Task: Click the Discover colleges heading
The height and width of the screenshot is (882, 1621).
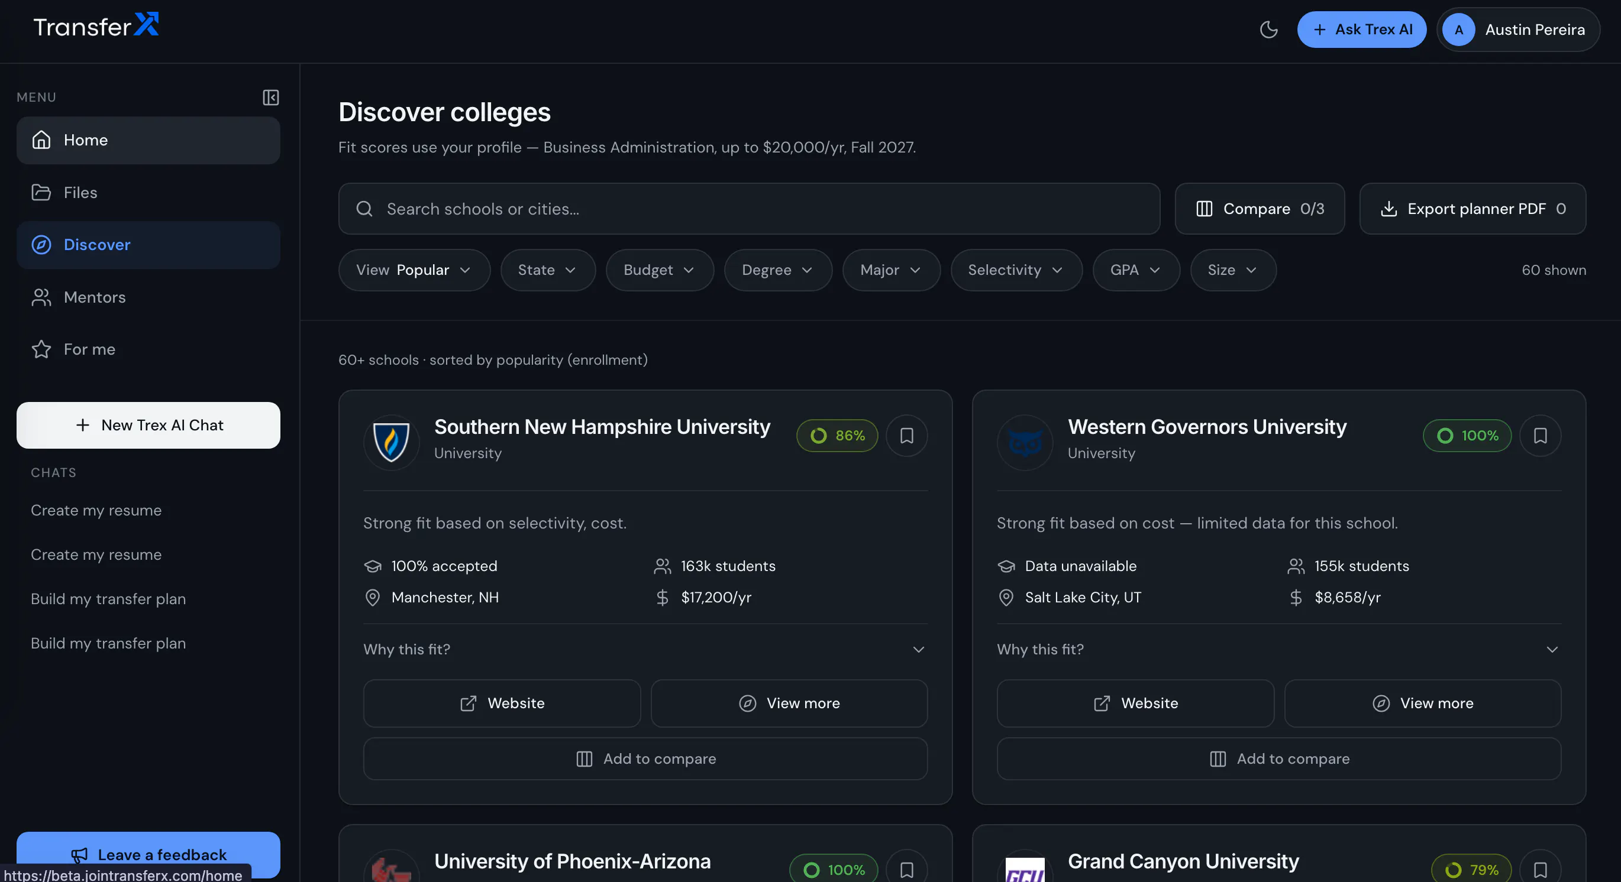Action: pyautogui.click(x=444, y=112)
